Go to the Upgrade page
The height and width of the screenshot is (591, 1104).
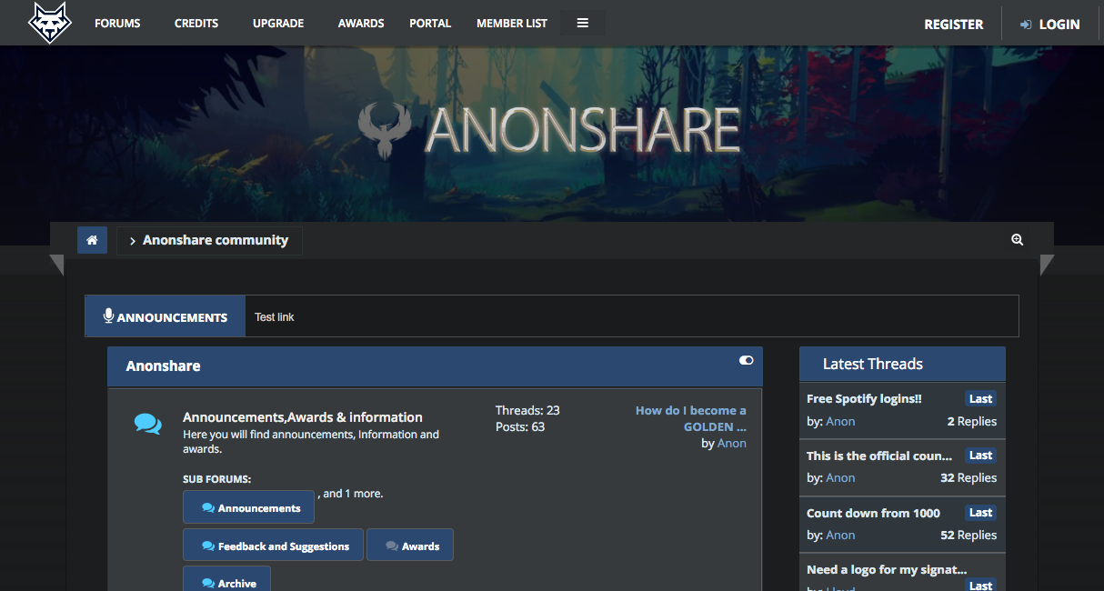click(x=278, y=23)
